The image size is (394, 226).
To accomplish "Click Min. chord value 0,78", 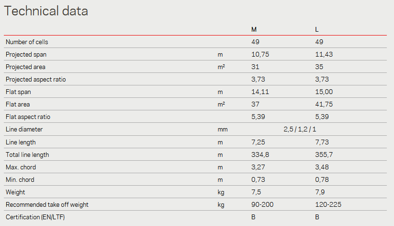I will click(x=322, y=179).
